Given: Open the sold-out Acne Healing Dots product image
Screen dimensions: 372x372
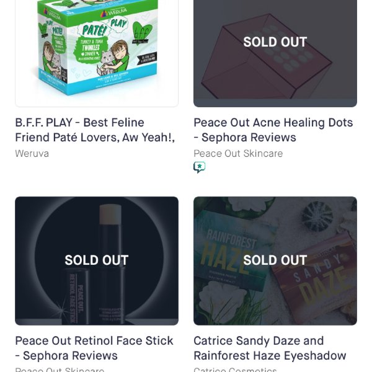Looking at the screenshot, I should [x=275, y=53].
